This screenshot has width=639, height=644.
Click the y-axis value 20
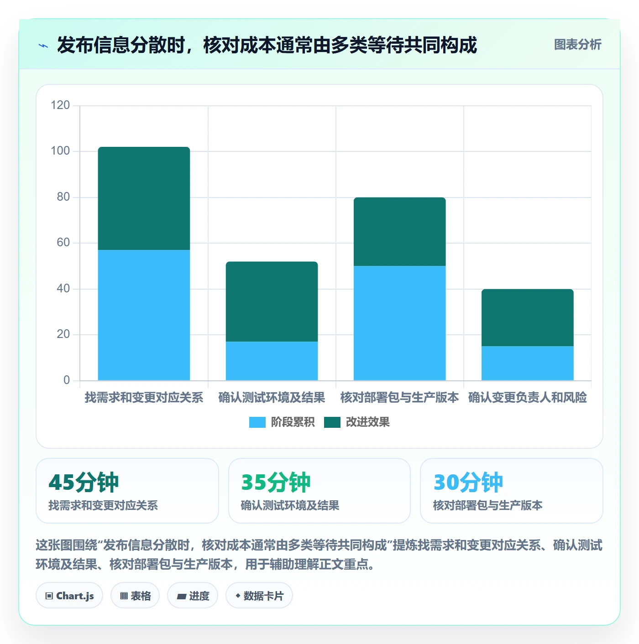[x=63, y=334]
